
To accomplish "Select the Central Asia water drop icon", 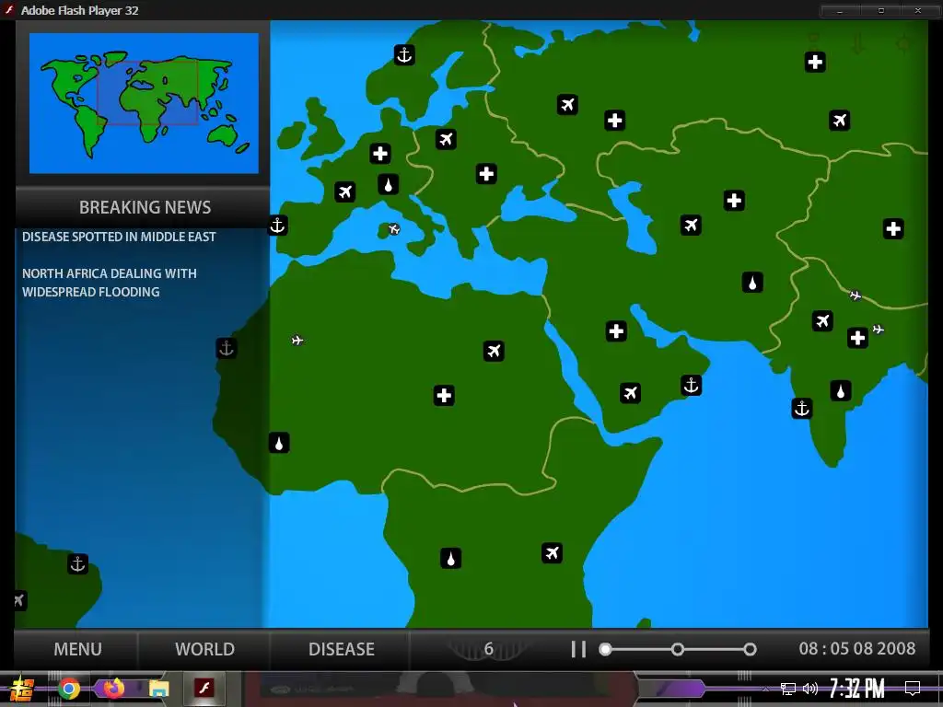I will point(752,282).
